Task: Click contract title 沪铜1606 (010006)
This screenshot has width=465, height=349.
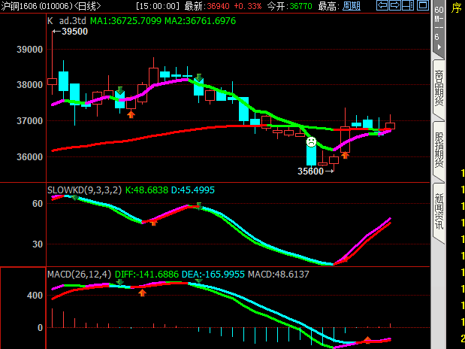Action: click(x=37, y=6)
